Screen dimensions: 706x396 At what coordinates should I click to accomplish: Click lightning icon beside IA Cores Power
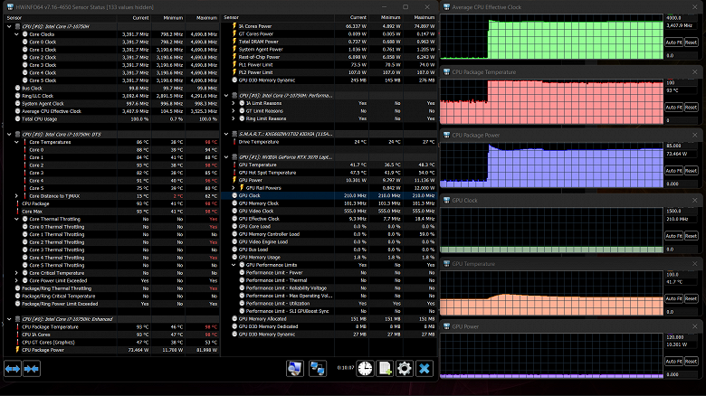point(234,26)
